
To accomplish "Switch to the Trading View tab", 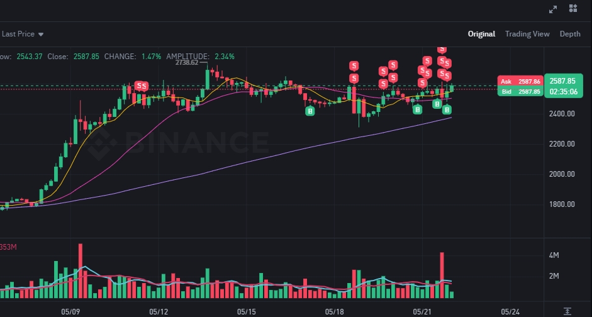I will pos(527,34).
